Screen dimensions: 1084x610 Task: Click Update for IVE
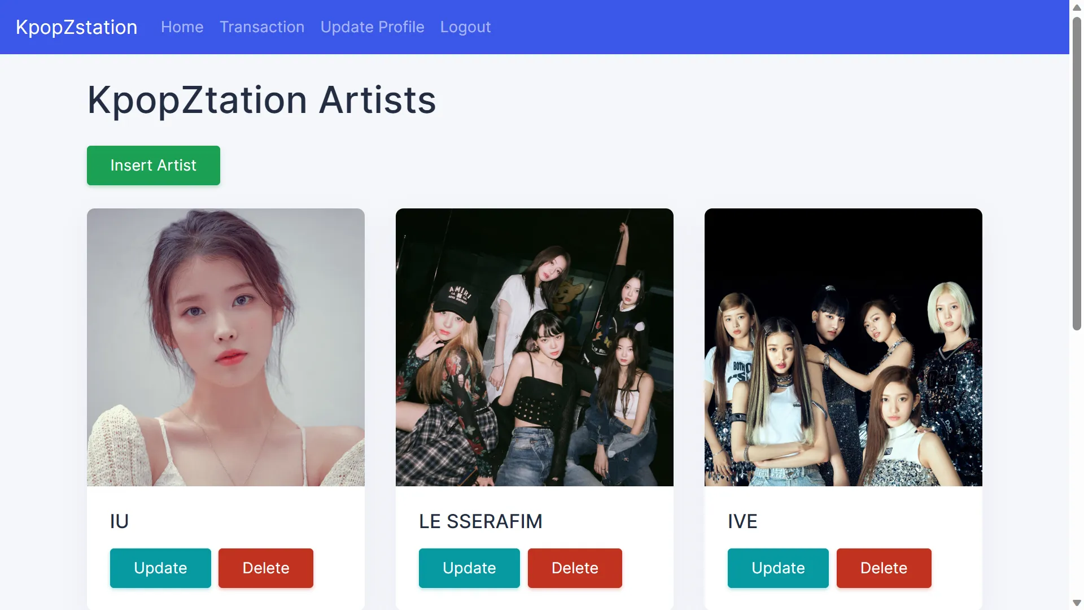[778, 568]
